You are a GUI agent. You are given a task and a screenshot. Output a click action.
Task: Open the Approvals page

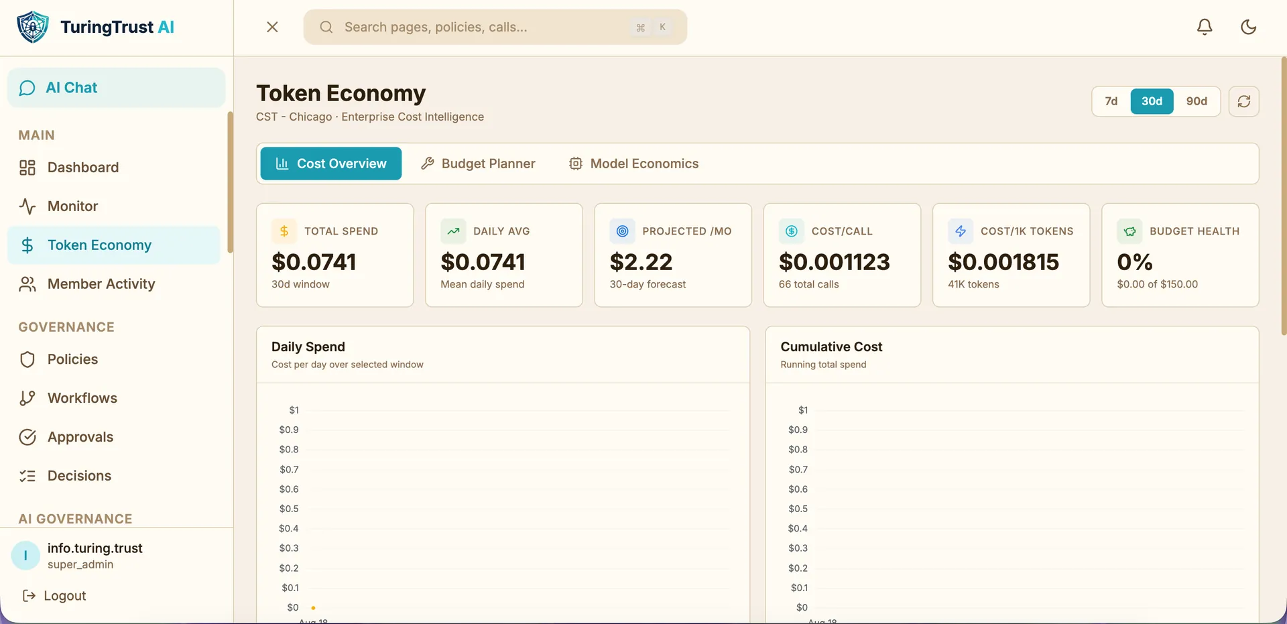pyautogui.click(x=114, y=437)
